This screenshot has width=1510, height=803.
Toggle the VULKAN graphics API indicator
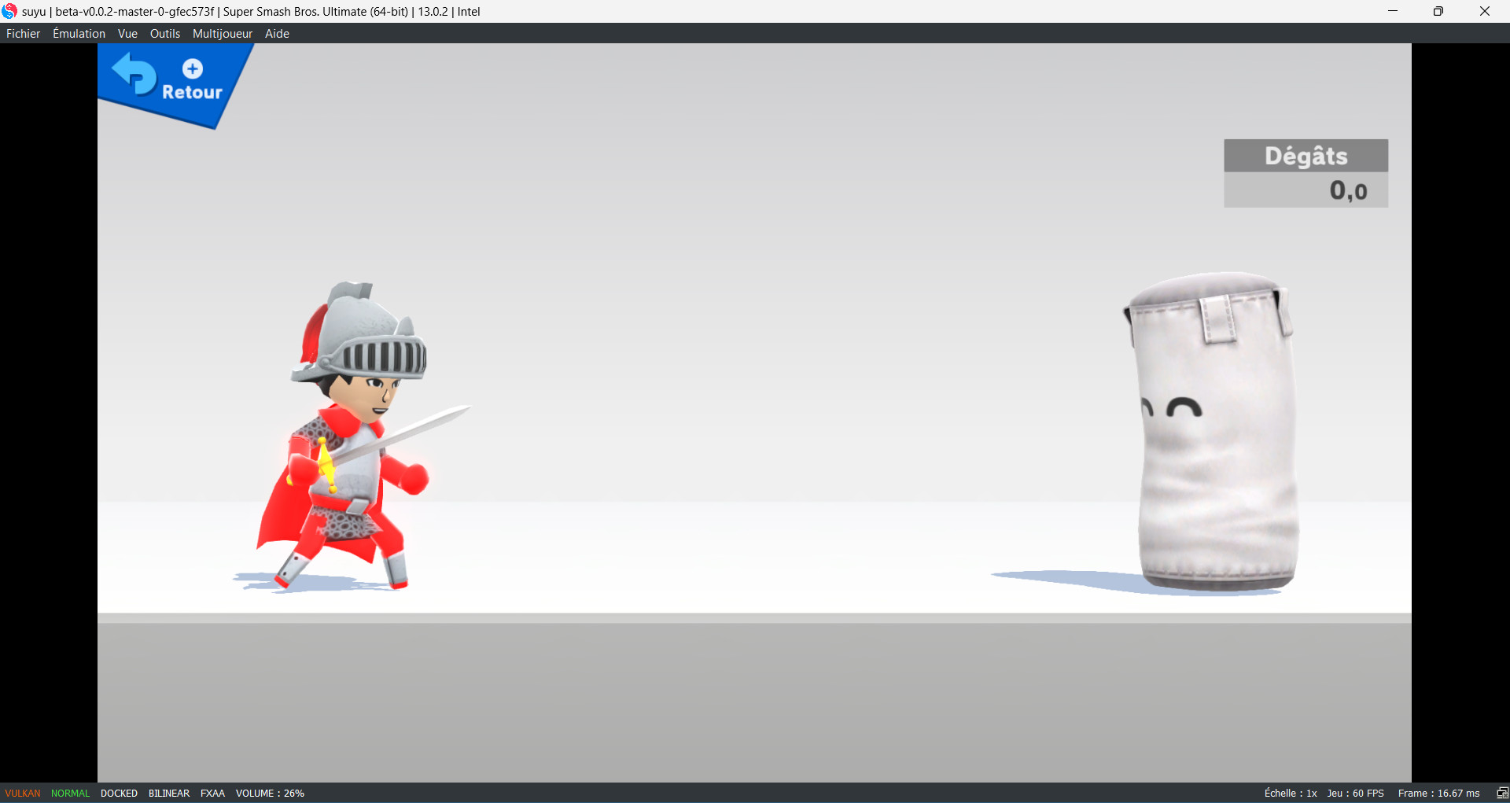23,793
